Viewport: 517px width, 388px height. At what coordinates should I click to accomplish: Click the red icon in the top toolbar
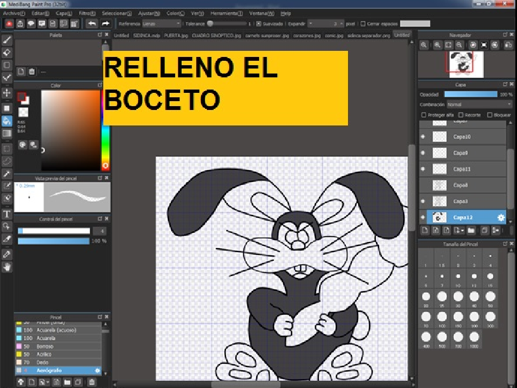9,23
